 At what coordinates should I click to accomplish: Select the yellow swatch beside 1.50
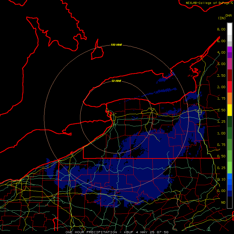coord(230,110)
